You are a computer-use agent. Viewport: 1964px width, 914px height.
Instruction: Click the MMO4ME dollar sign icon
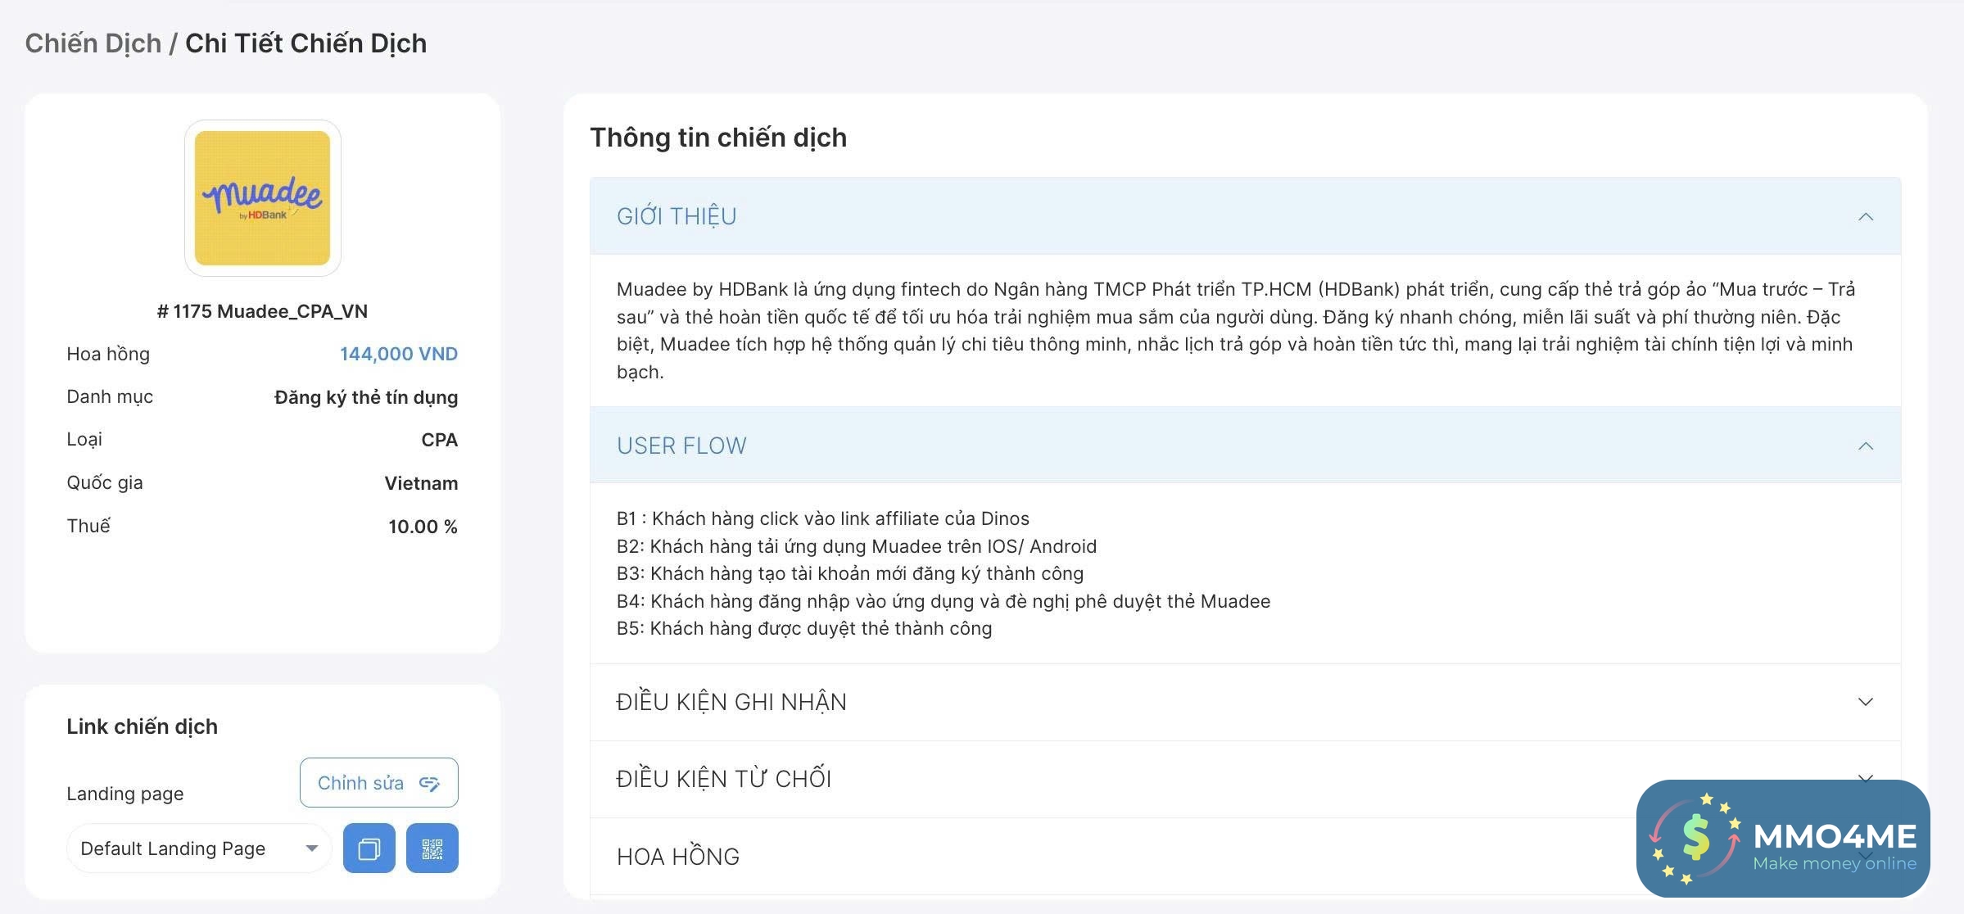coord(1695,837)
